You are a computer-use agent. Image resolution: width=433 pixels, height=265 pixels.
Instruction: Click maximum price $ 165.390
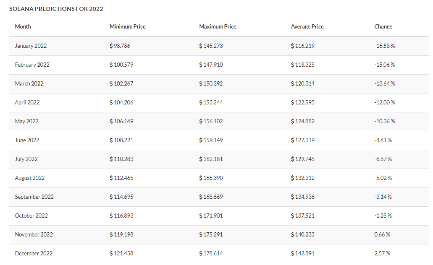coord(211,178)
